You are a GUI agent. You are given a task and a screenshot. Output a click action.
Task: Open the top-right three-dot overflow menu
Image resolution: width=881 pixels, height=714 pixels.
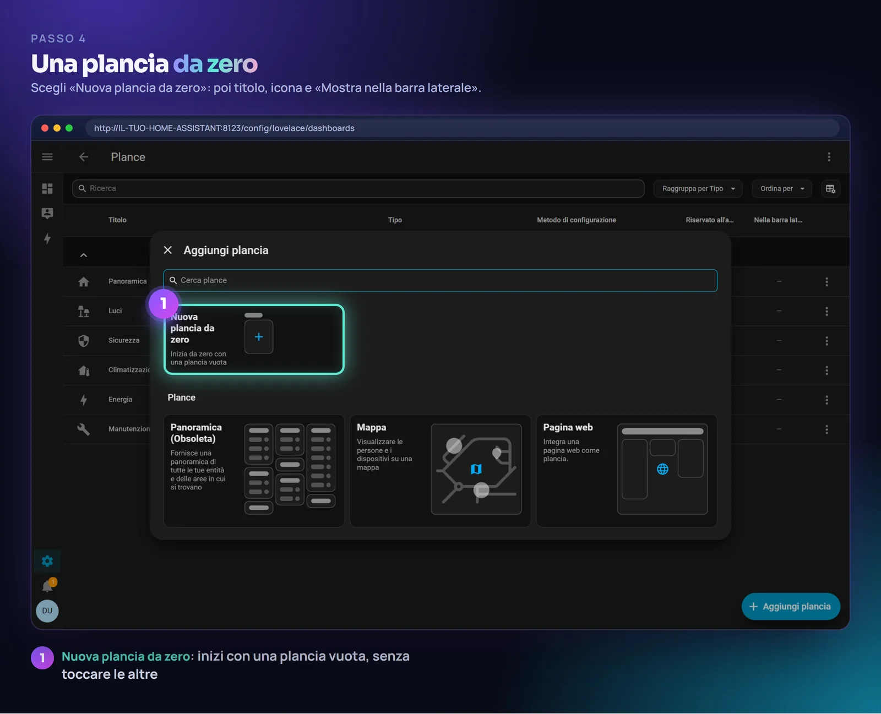click(x=829, y=157)
